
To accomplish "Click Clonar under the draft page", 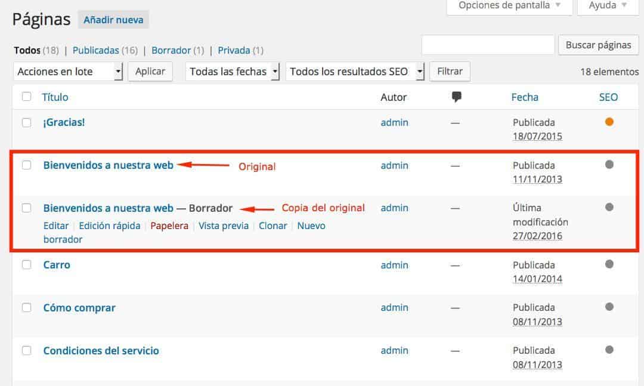I will coord(273,226).
